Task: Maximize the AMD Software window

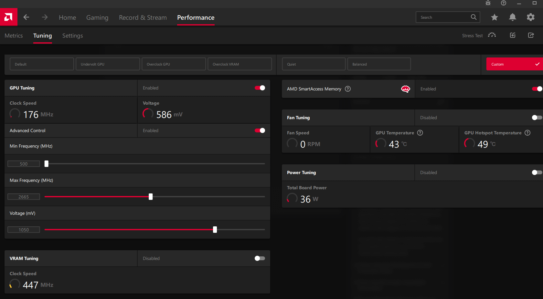Action: [535, 3]
